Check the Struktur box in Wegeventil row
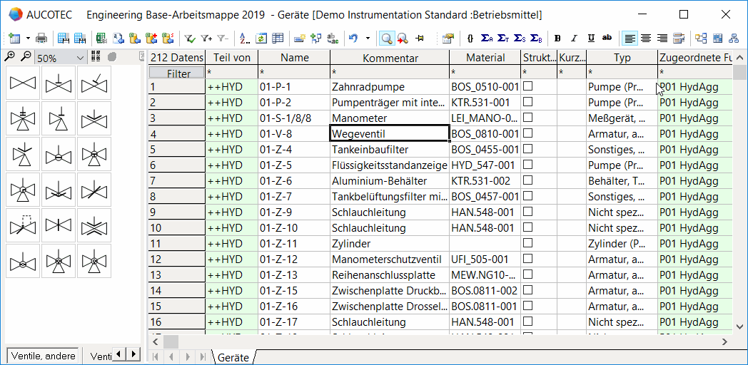The width and height of the screenshot is (748, 365). tap(528, 133)
